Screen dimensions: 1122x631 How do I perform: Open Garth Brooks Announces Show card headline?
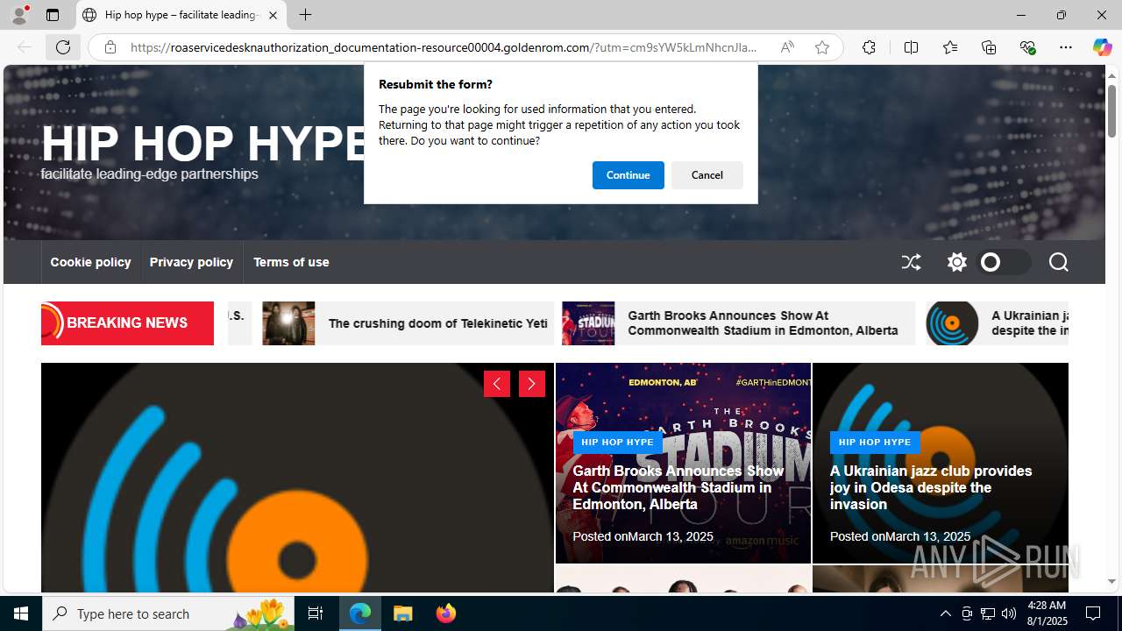678,487
